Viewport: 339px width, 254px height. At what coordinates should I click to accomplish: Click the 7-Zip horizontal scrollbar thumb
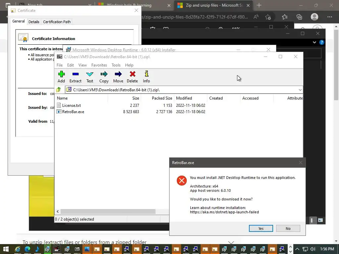[x=108, y=211]
